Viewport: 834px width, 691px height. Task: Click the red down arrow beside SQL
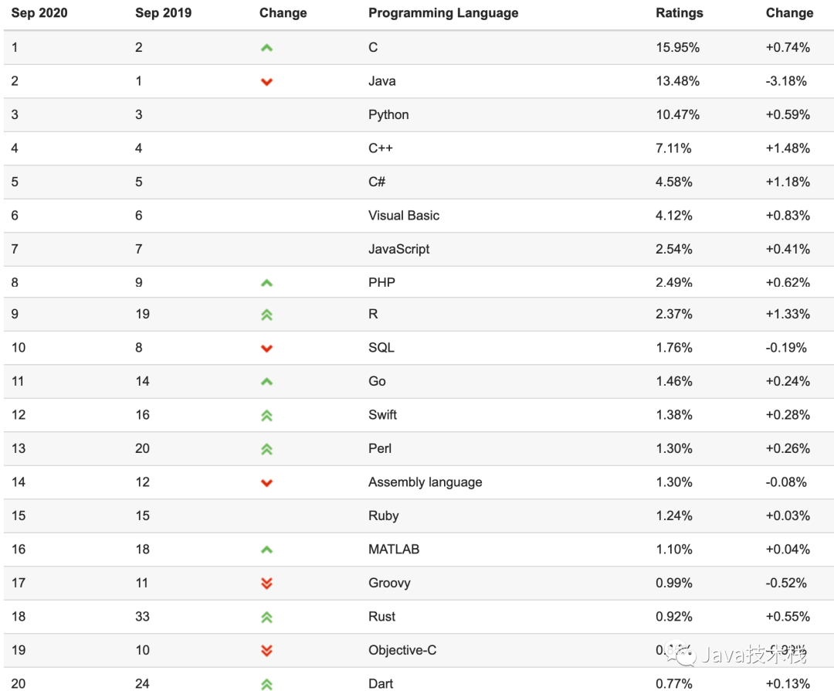click(266, 348)
